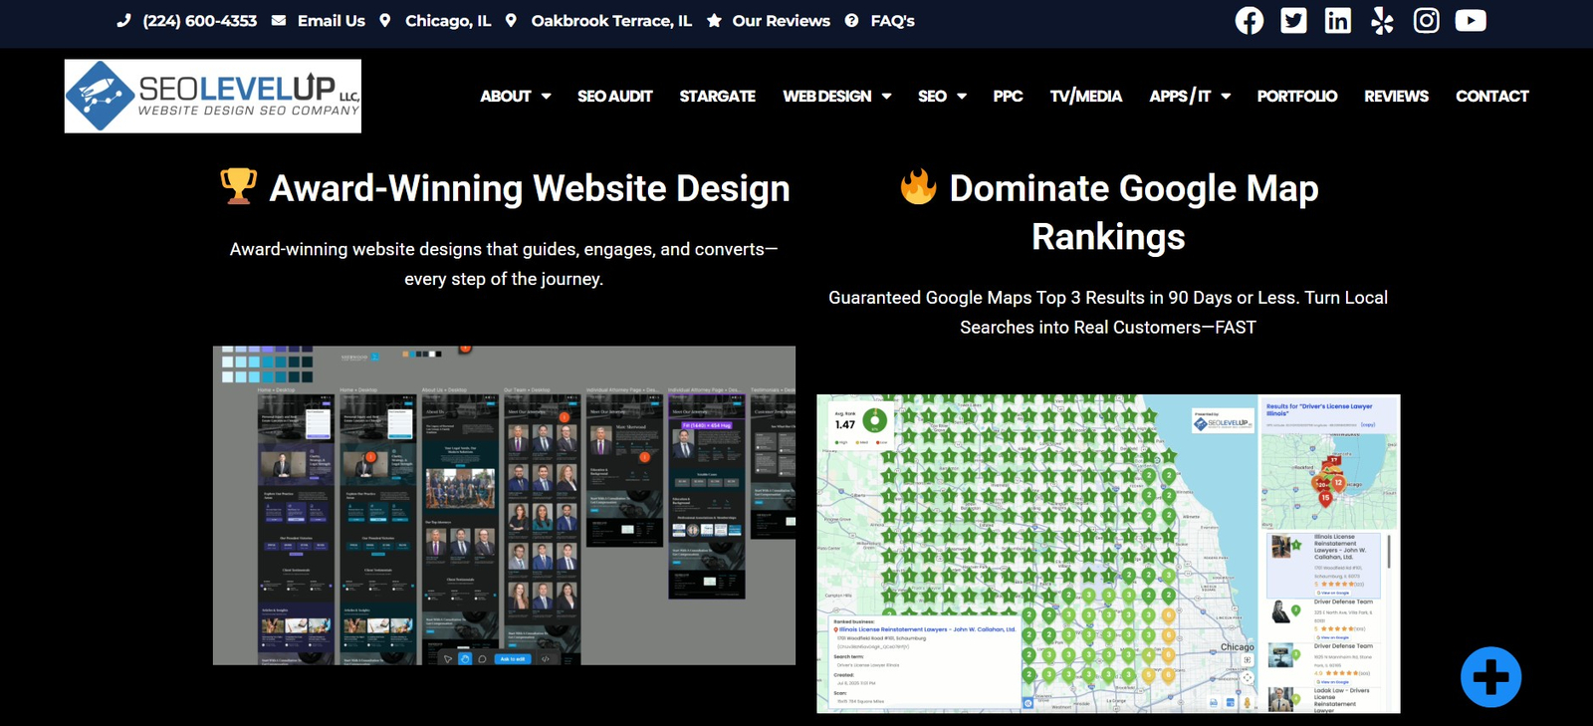Image resolution: width=1593 pixels, height=726 pixels.
Task: Click the fire icon beside Dominate heading
Action: (918, 186)
